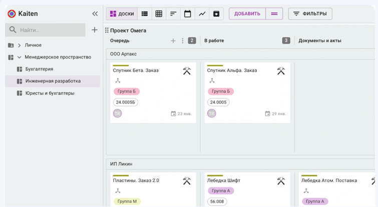This screenshot has height=207, width=378.
Task: Switch to table grid view icon
Action: click(x=159, y=13)
